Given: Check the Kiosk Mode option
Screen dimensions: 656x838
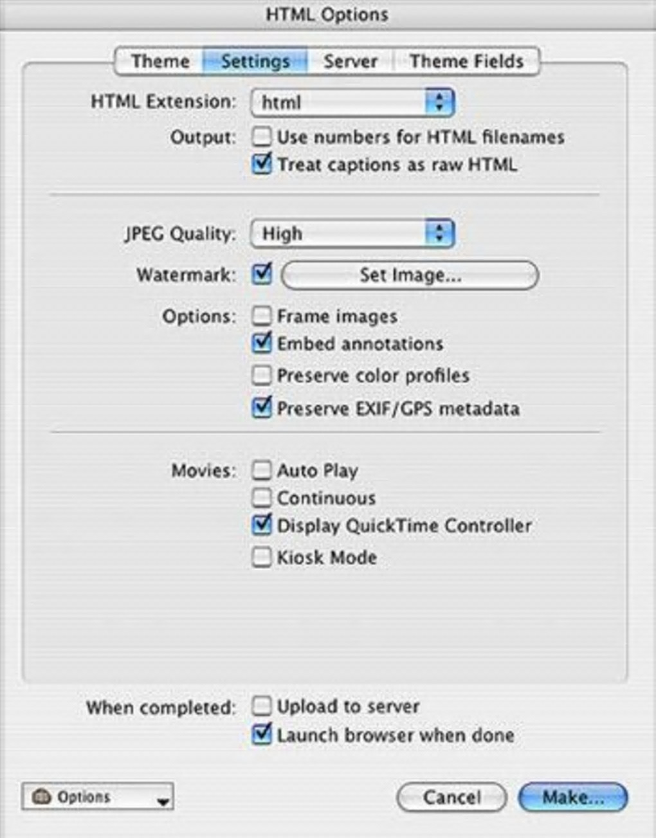Looking at the screenshot, I should [x=262, y=557].
